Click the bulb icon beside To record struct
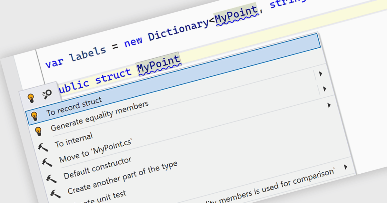387x203 pixels. point(35,116)
